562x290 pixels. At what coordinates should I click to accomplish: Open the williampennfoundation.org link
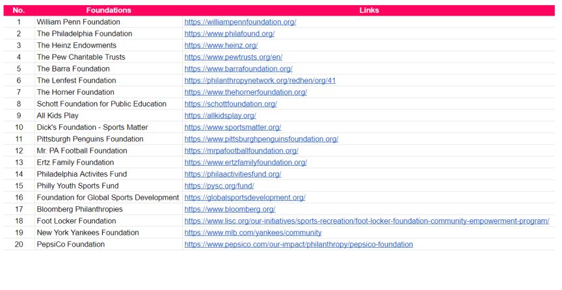click(240, 22)
